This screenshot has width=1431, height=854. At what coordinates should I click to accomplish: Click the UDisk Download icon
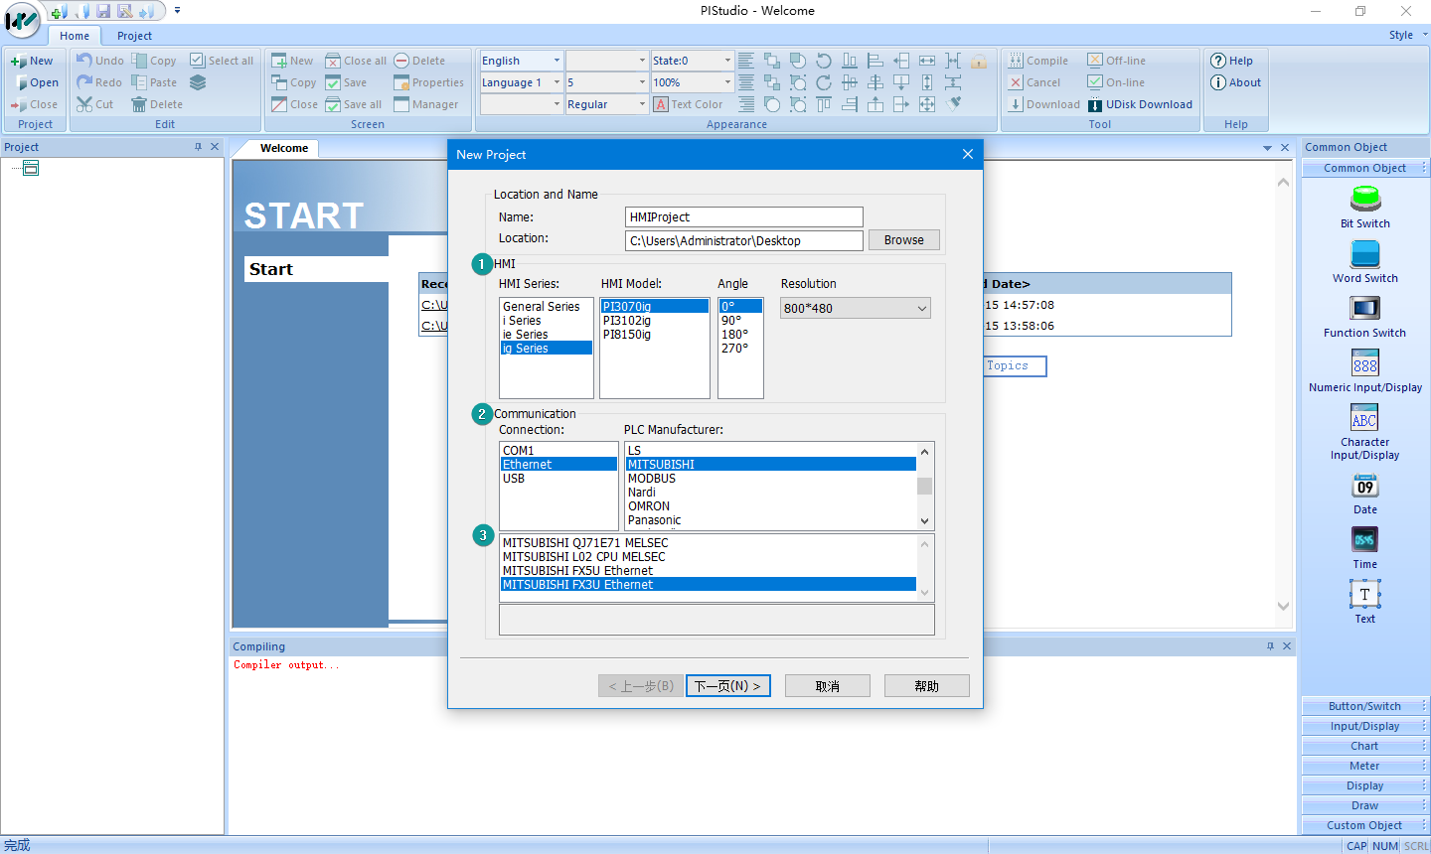tap(1095, 104)
